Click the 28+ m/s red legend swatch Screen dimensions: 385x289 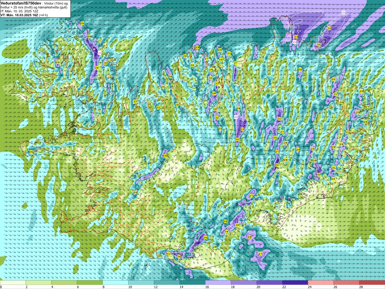[372, 282]
